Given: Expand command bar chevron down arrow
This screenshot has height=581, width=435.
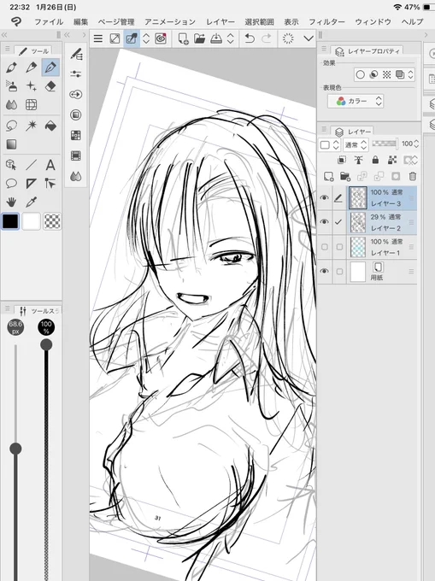Looking at the screenshot, I should [309, 38].
